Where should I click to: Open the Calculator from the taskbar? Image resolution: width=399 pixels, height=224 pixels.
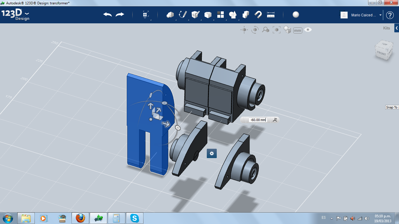pyautogui.click(x=117, y=218)
